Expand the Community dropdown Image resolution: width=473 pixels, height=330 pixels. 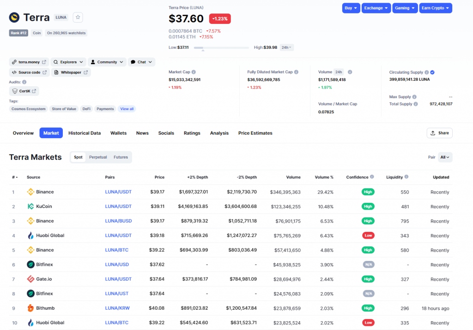click(x=107, y=62)
